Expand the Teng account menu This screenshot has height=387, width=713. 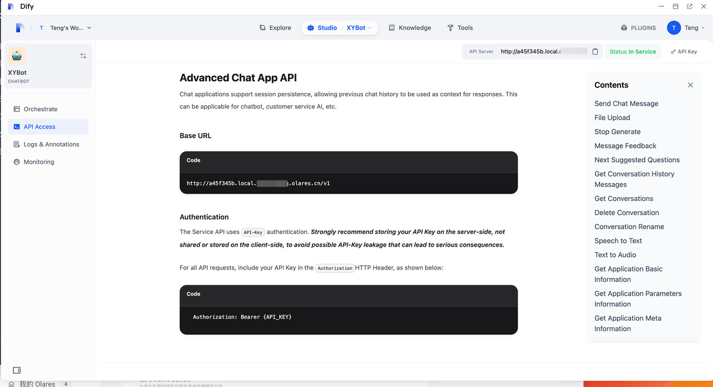pyautogui.click(x=686, y=28)
